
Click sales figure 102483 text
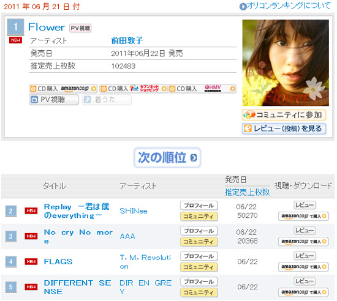coord(123,66)
